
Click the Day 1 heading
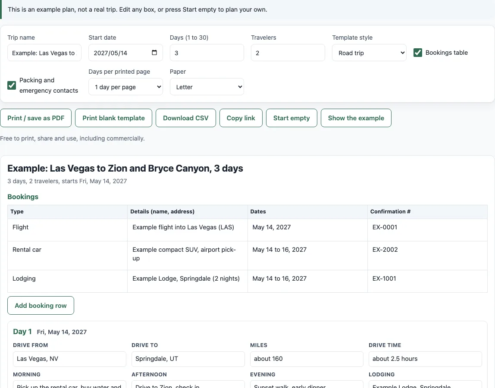click(x=22, y=332)
